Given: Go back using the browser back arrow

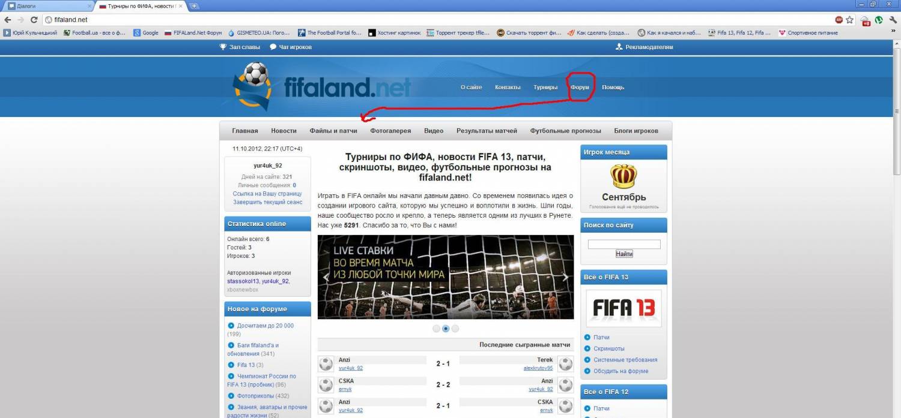Looking at the screenshot, I should point(7,20).
